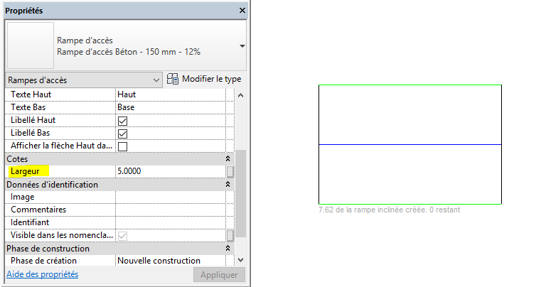Click the Modifier le type icon

point(172,79)
